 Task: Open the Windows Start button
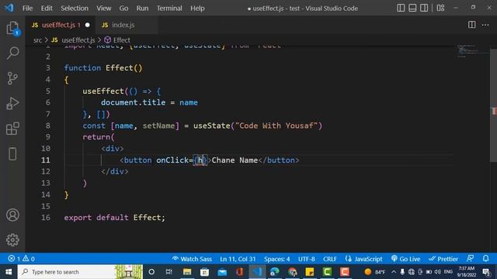coord(9,272)
